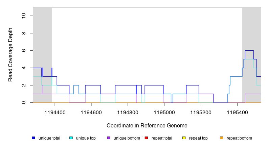Click the blue unique total legend swatch

[x=33, y=138]
